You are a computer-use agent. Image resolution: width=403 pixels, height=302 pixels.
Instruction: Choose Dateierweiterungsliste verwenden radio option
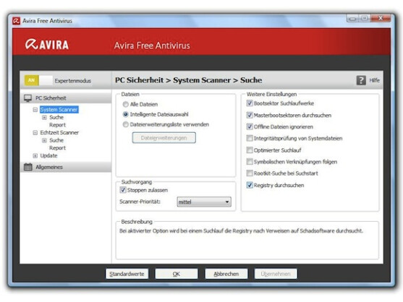(125, 125)
